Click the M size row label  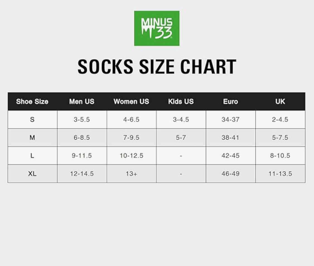(x=32, y=138)
